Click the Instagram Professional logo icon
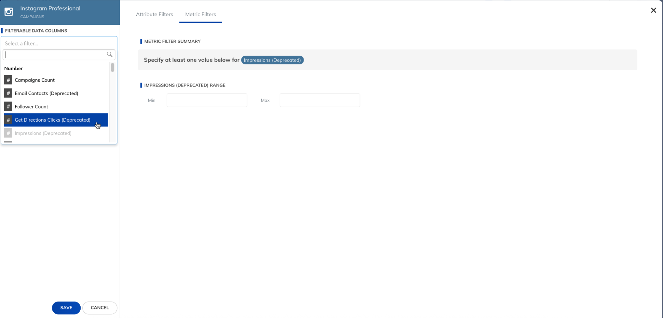 pos(8,12)
